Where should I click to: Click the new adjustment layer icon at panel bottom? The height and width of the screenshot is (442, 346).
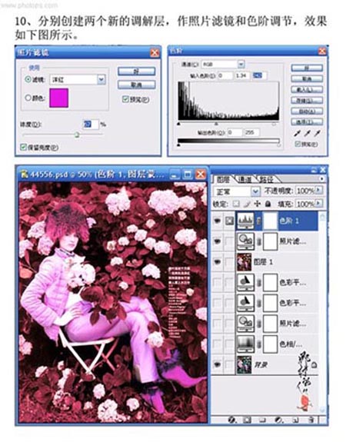278,420
